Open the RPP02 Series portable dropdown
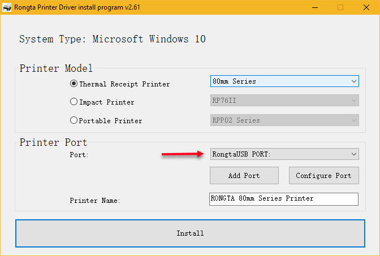Image resolution: width=380 pixels, height=256 pixels. pos(284,120)
